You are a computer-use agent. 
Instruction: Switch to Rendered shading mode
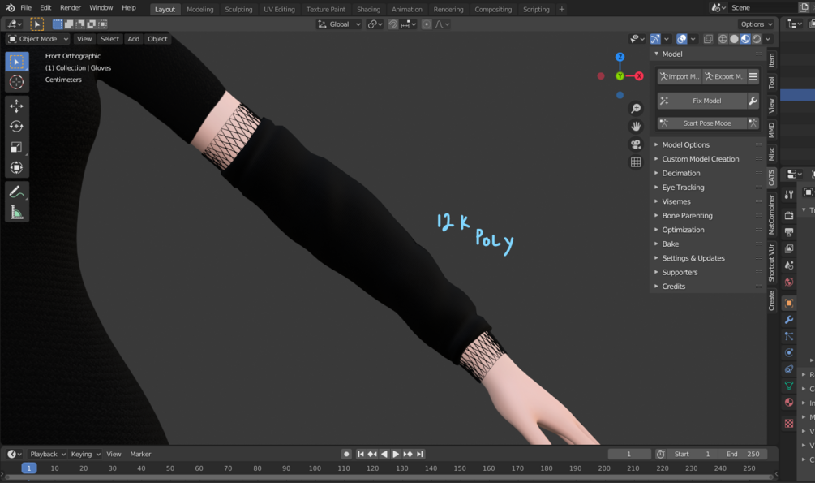pos(757,39)
